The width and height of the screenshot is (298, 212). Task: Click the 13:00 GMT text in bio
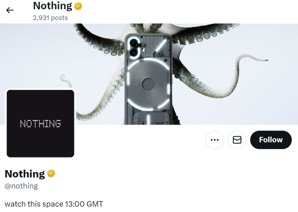click(84, 204)
